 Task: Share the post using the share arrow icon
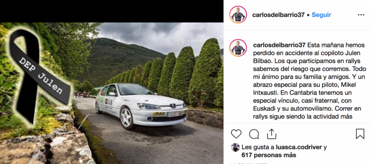[272, 134]
